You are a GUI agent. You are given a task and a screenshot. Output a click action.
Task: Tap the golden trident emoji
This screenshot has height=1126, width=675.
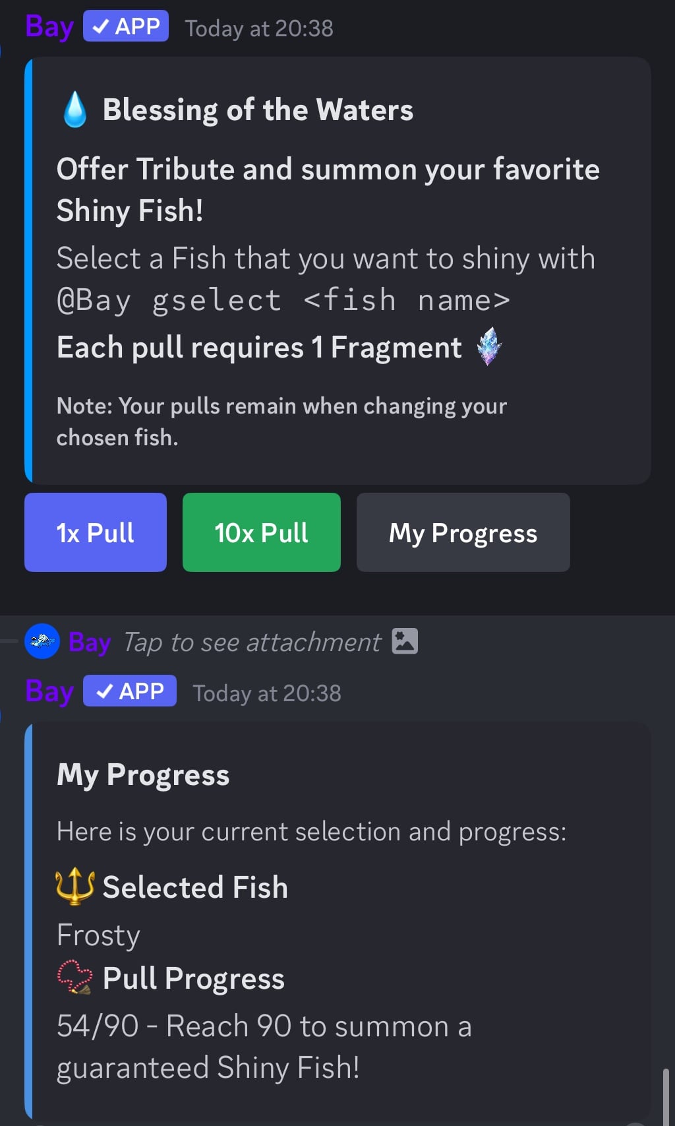pyautogui.click(x=74, y=887)
